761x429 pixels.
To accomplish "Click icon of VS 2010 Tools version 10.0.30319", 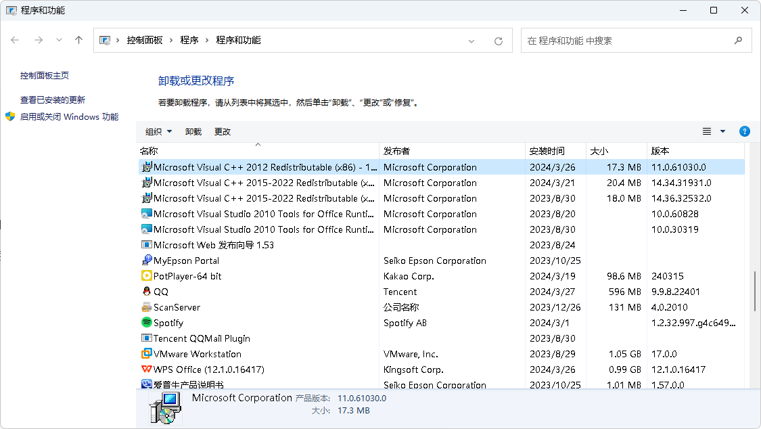I will (147, 229).
